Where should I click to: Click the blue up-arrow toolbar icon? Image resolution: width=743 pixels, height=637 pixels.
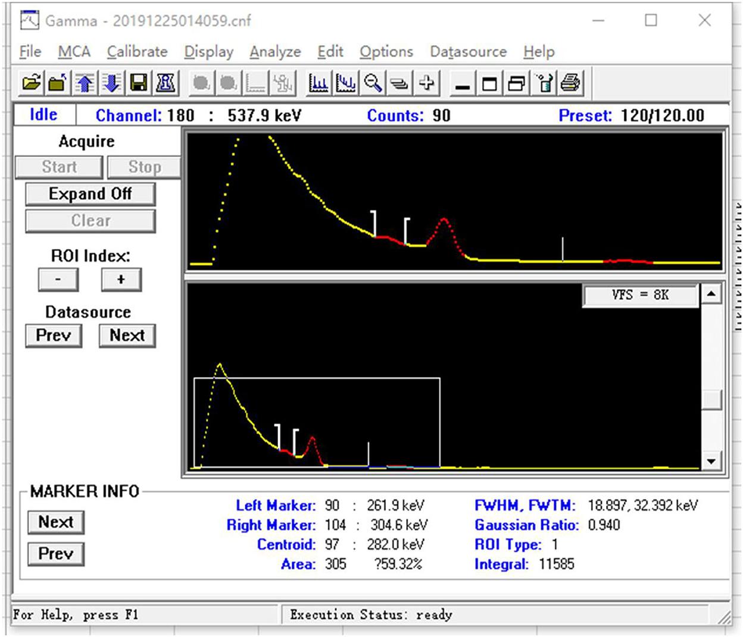[x=85, y=83]
